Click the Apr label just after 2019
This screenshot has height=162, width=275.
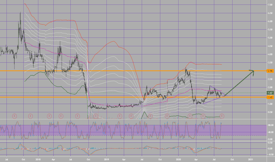124,160
